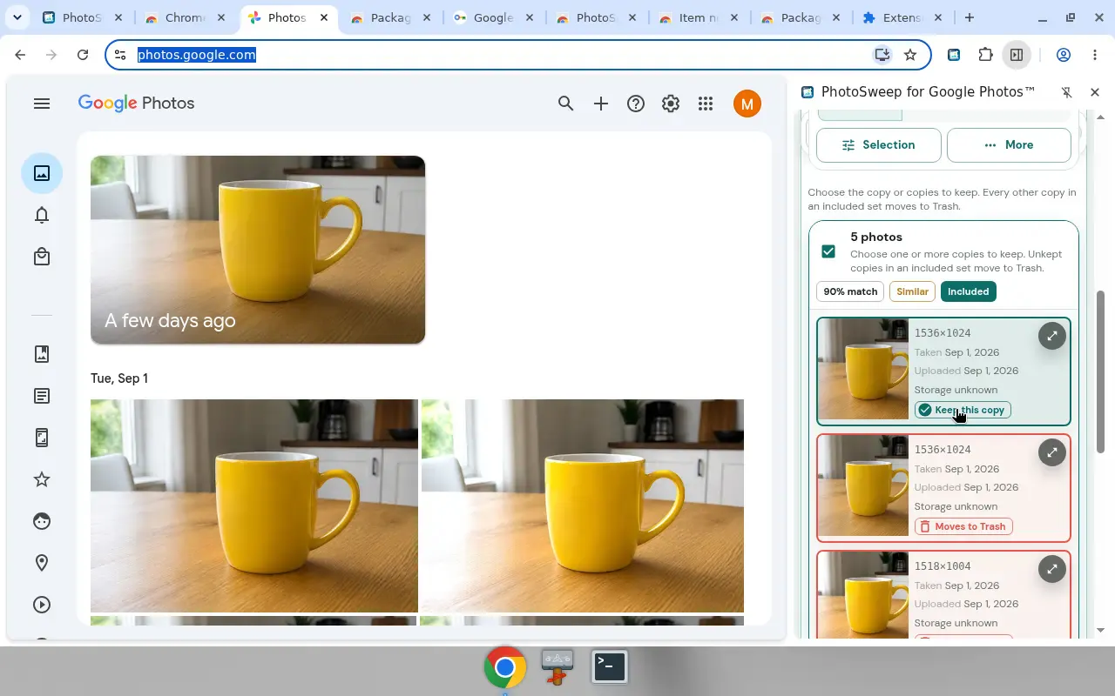
Task: Open the orange M account avatar
Action: point(747,104)
